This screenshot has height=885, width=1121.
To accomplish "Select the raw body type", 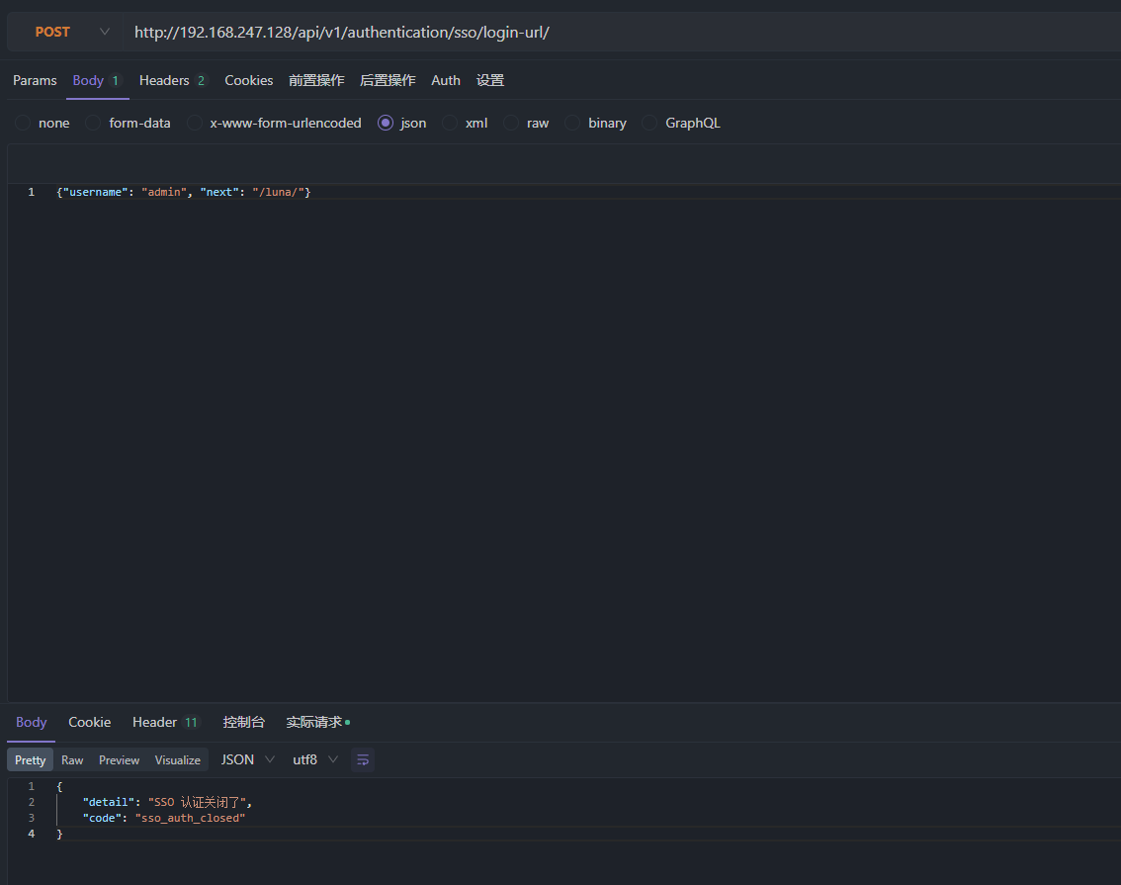I will tap(527, 122).
